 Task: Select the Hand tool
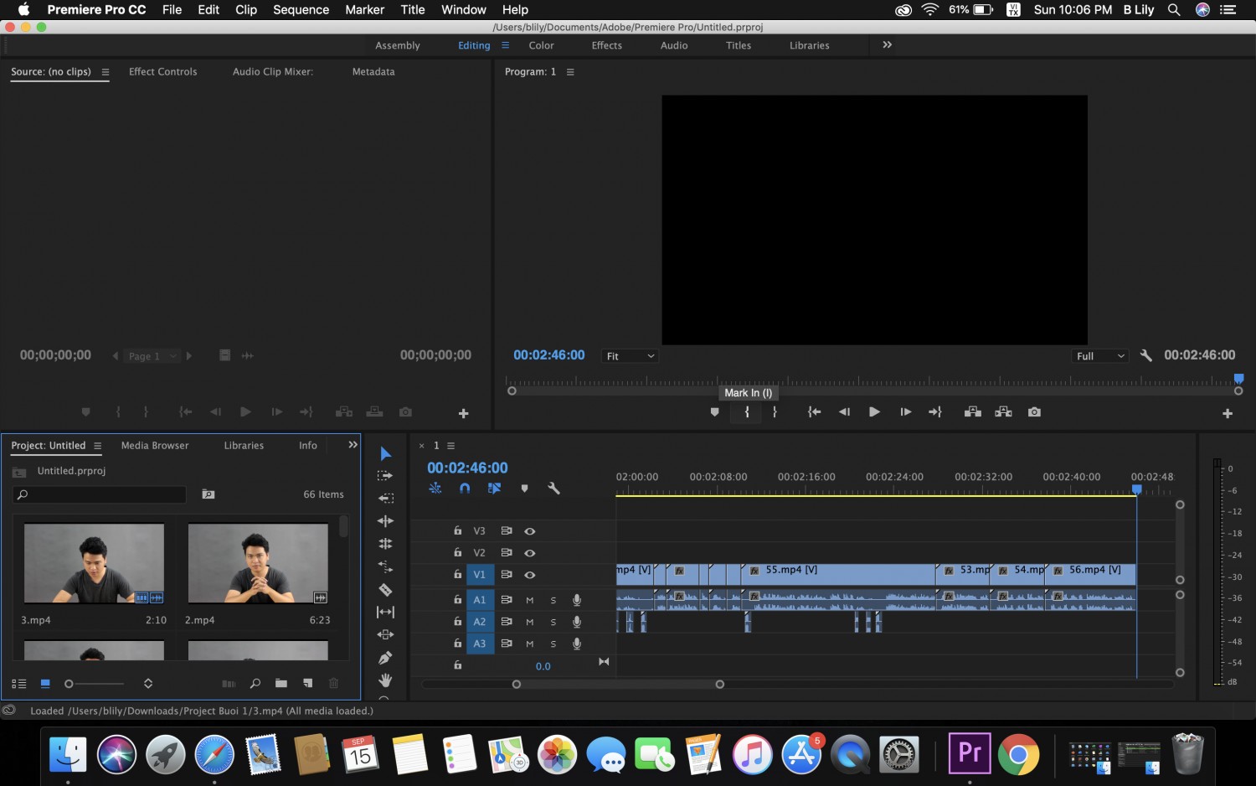385,680
